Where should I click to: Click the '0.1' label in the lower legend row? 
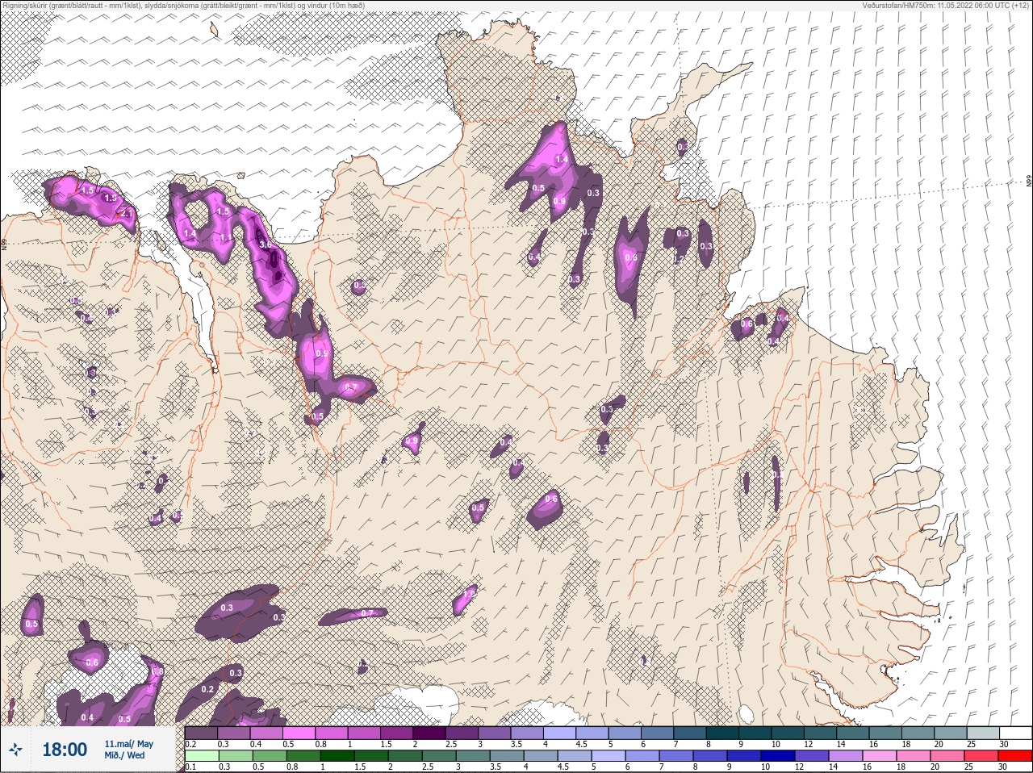pyautogui.click(x=191, y=767)
